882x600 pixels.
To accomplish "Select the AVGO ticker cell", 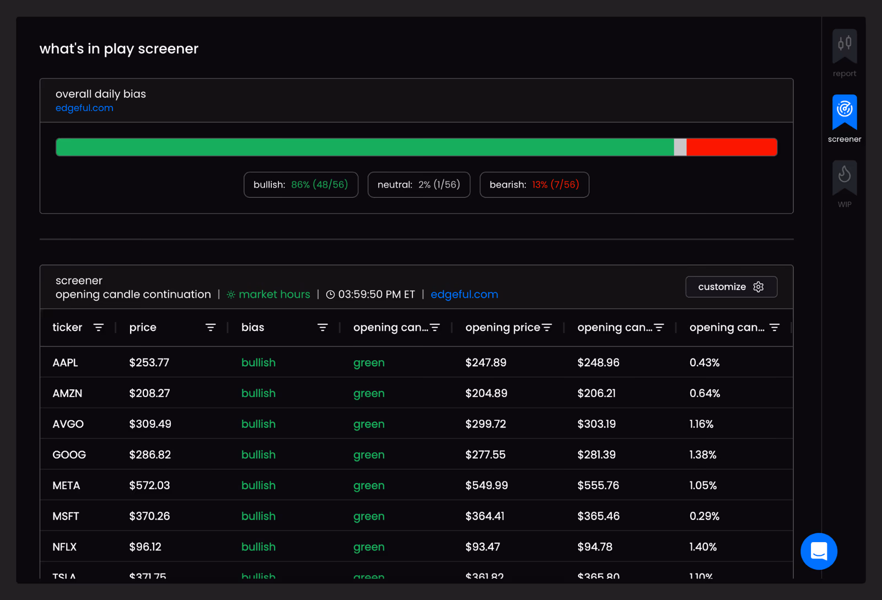I will [x=68, y=424].
